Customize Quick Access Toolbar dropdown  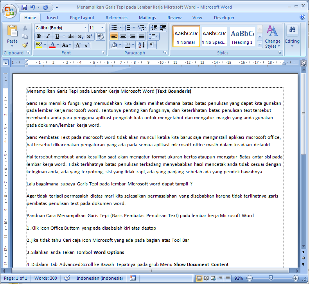tap(57, 7)
